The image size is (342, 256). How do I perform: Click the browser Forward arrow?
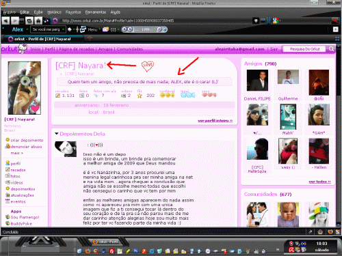click(15, 21)
